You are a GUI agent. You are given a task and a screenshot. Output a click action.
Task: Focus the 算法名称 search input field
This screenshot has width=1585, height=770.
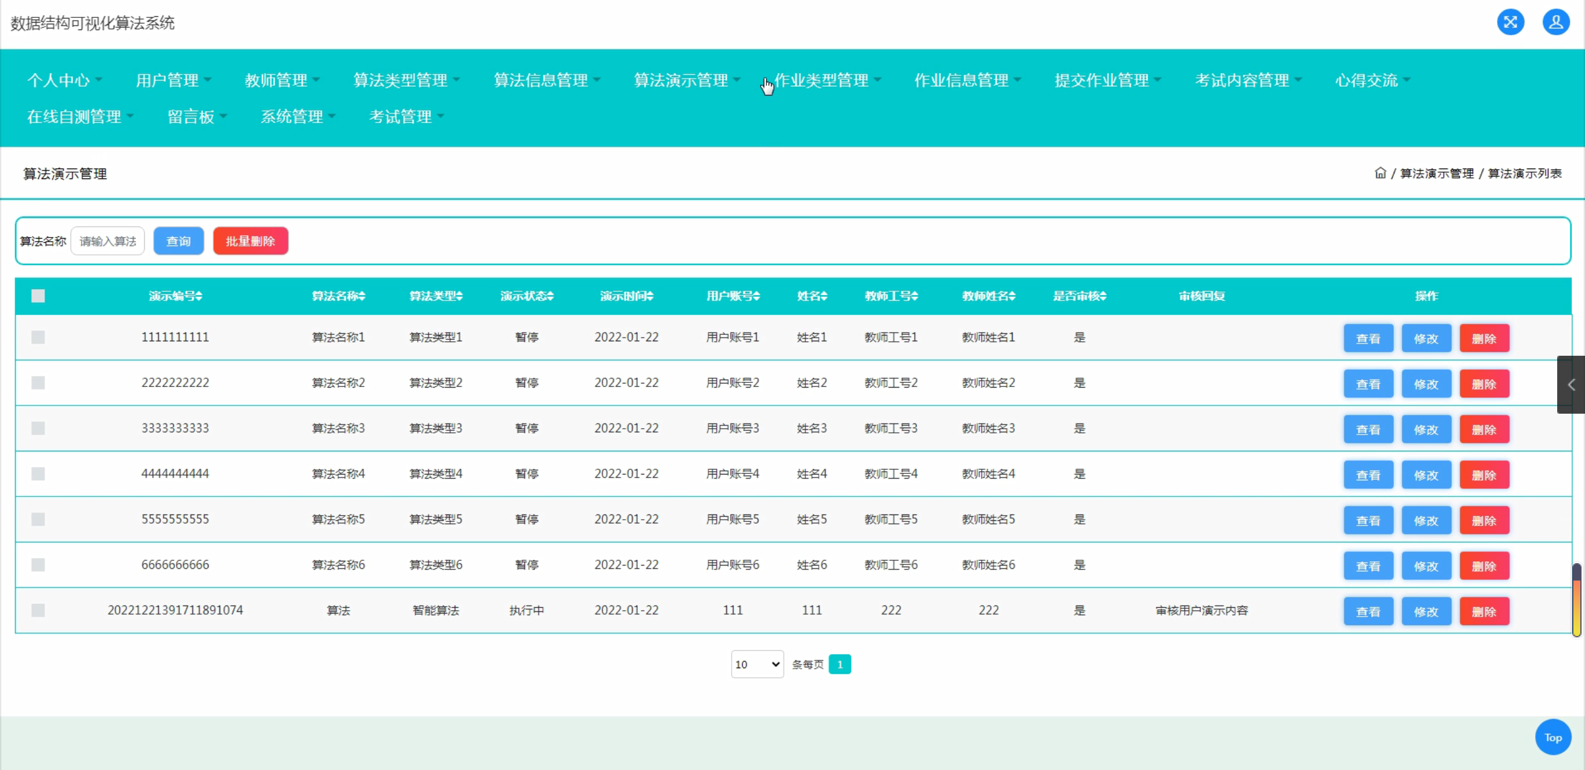[x=108, y=241]
